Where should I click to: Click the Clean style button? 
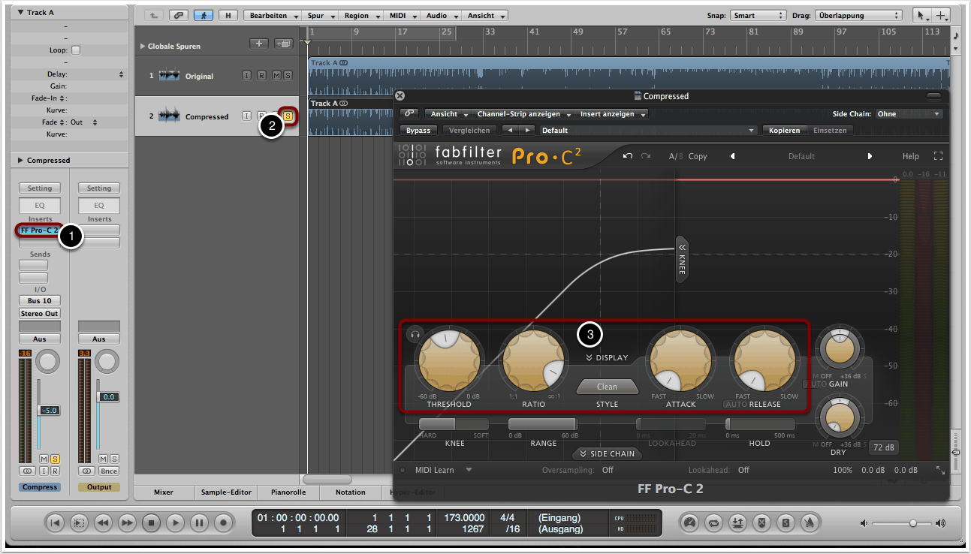607,387
